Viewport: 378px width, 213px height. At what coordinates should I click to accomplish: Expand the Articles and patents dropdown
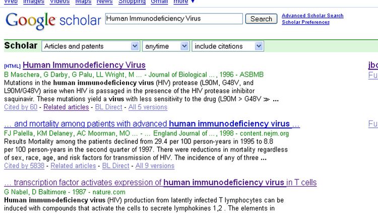coord(91,46)
